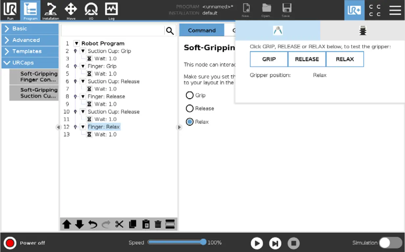Viewport: 405px width, 252px height.
Task: Click the RELAX test button
Action: coord(345,59)
